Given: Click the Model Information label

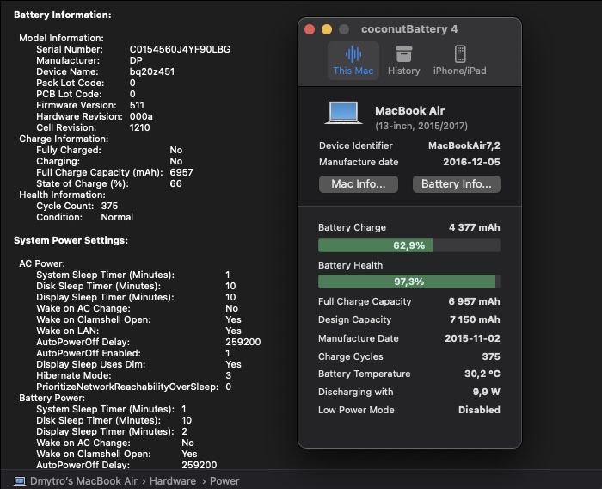Looking at the screenshot, I should [61, 38].
